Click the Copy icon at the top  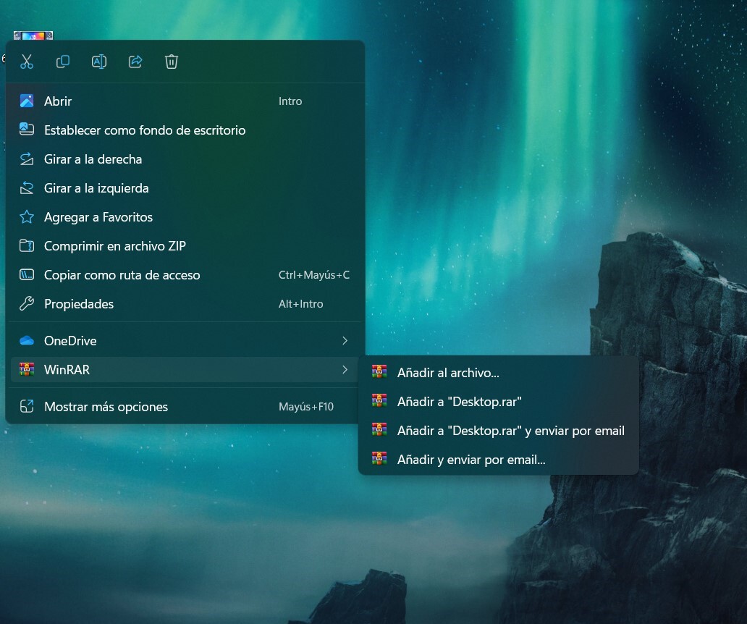(63, 62)
